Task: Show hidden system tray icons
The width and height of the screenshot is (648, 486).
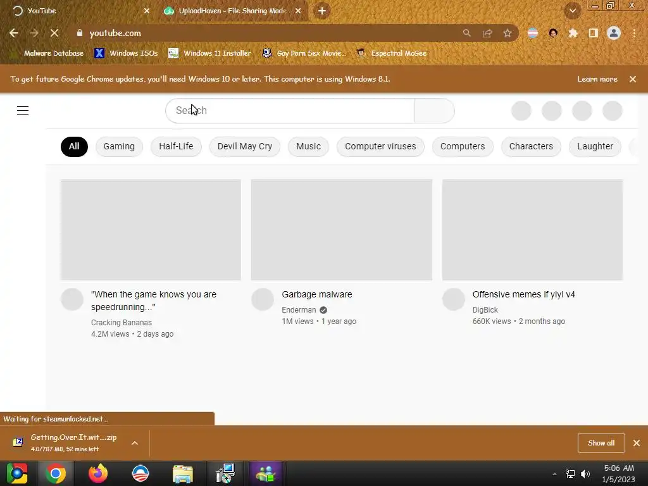Action: point(554,474)
